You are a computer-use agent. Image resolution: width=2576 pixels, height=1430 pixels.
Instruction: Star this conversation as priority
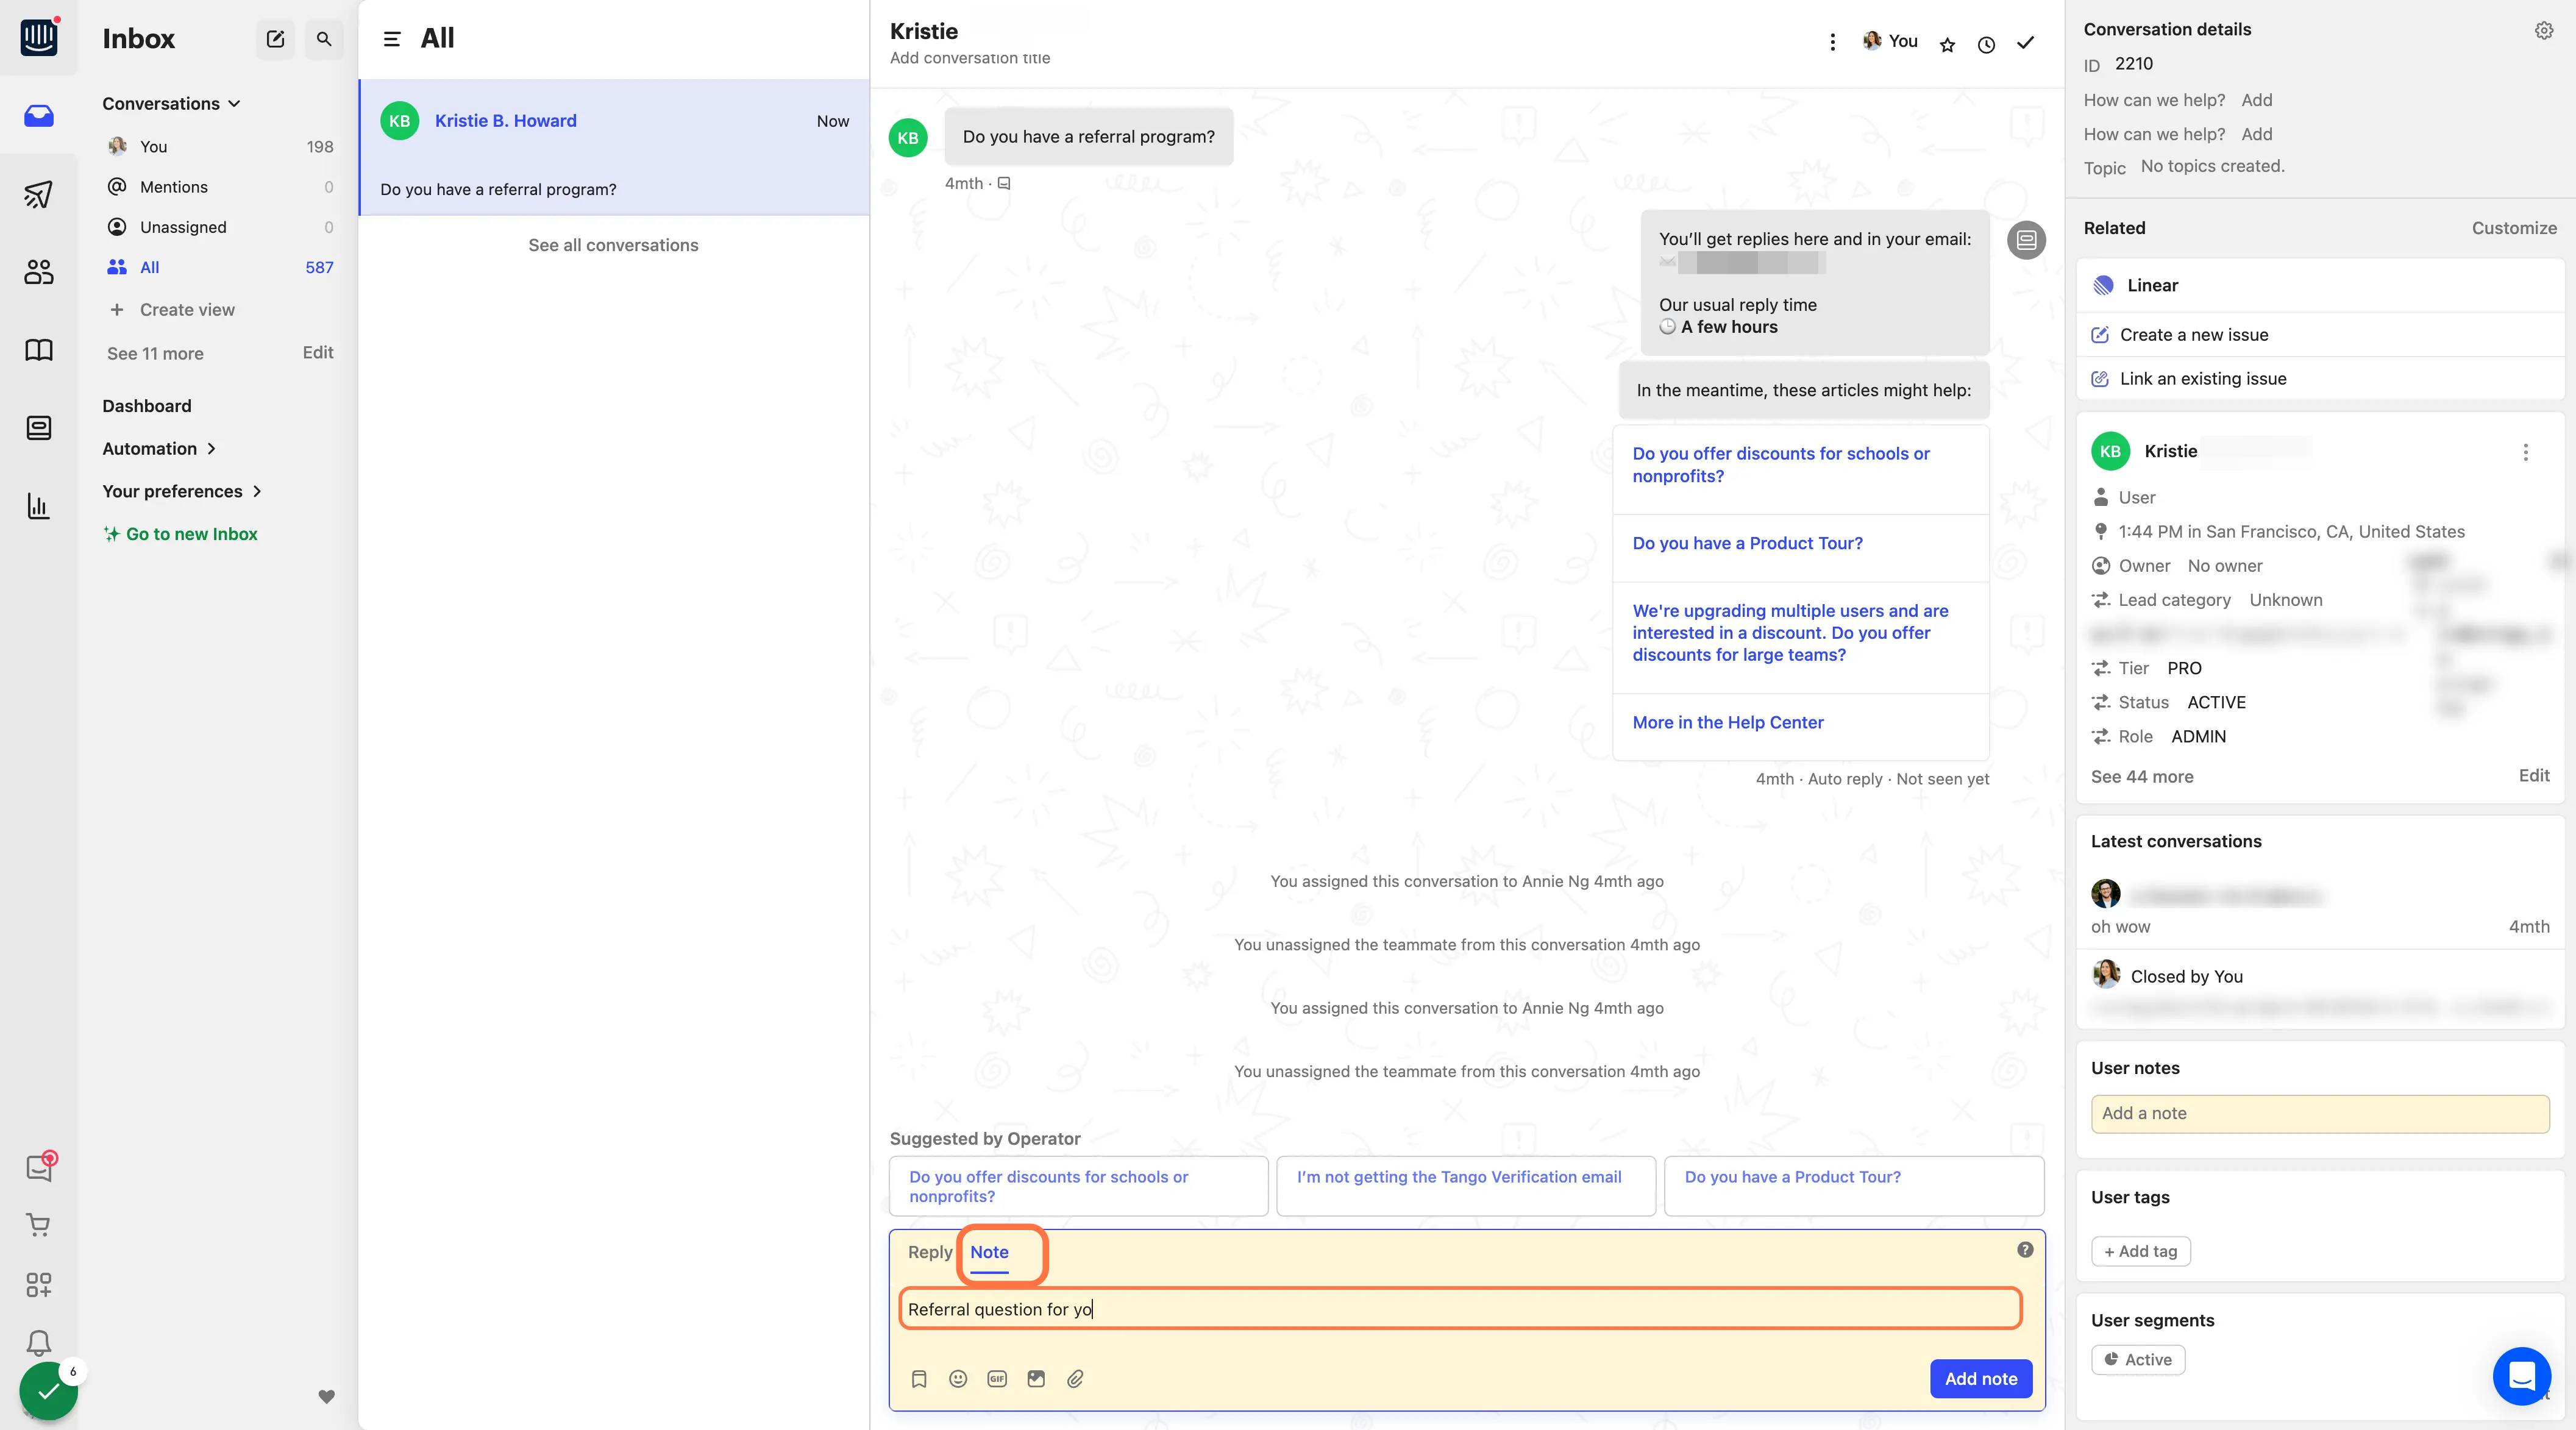click(1947, 44)
